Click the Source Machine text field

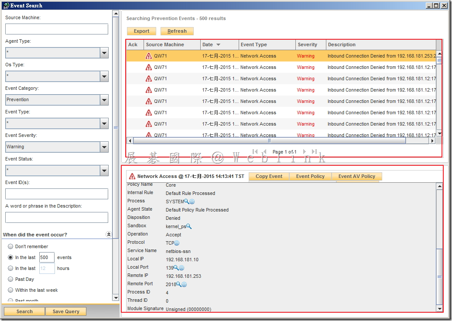pos(56,29)
